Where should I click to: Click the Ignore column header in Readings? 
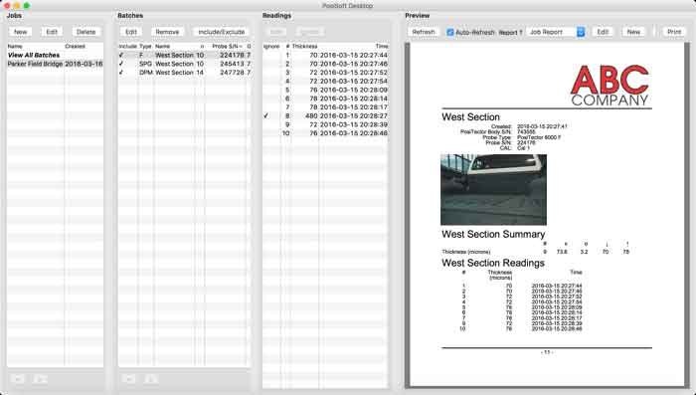tap(271, 46)
